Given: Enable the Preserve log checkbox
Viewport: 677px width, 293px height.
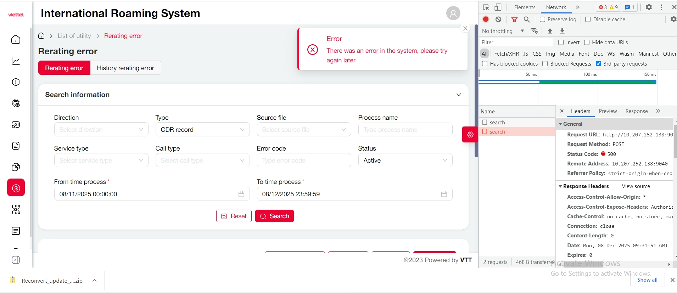Looking at the screenshot, I should [542, 19].
